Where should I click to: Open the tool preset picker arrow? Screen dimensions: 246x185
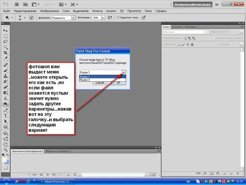click(x=12, y=18)
